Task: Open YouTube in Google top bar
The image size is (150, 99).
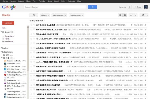Action: point(42,1)
